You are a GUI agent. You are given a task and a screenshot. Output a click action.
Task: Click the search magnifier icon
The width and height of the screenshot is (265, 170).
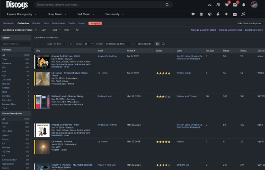[167, 5]
